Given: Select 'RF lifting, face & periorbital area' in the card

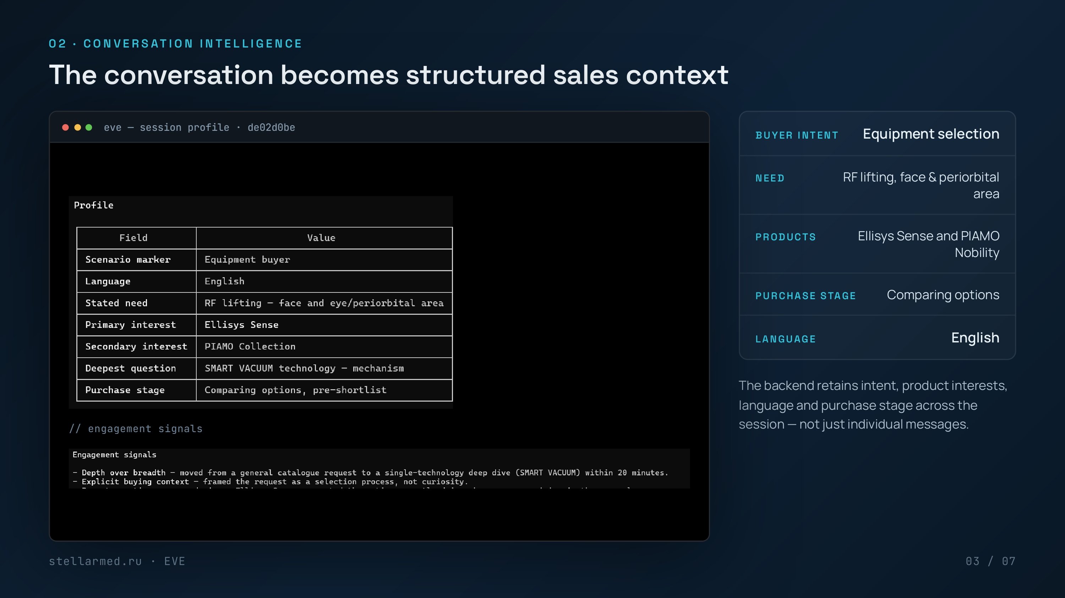Looking at the screenshot, I should point(921,185).
